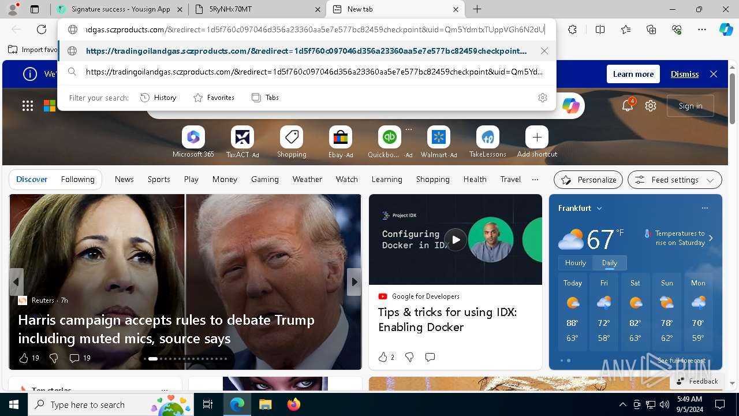Click the Personalize button
The width and height of the screenshot is (739, 416).
click(x=588, y=180)
